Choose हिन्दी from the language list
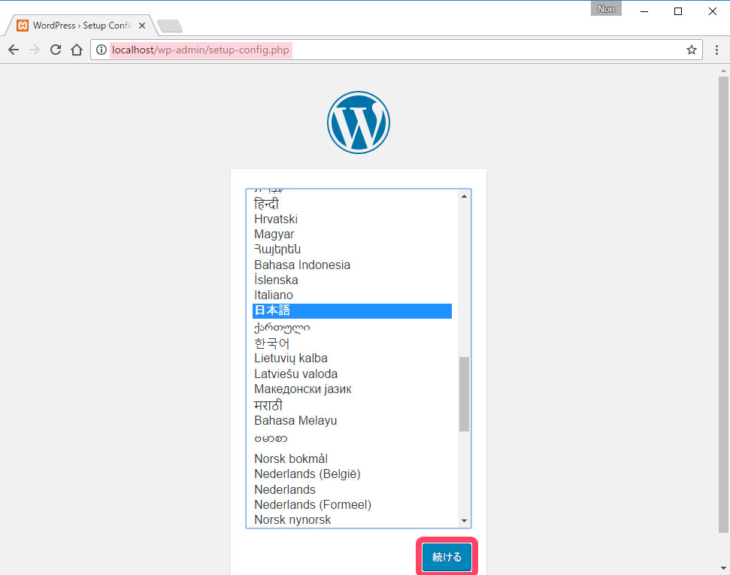This screenshot has width=730, height=575. coord(352,204)
